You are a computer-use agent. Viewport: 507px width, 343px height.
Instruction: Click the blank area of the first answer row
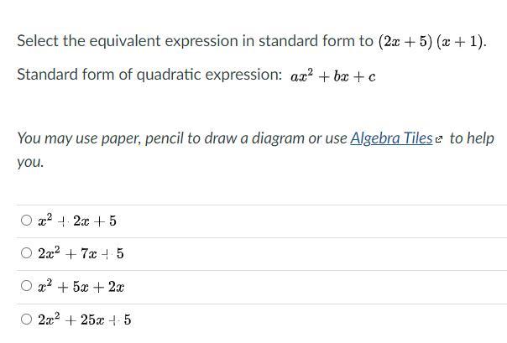(311, 221)
